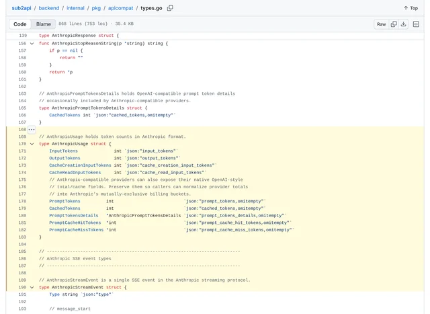Image resolution: width=430 pixels, height=314 pixels.
Task: Copy raw file contents icon
Action: (x=394, y=24)
